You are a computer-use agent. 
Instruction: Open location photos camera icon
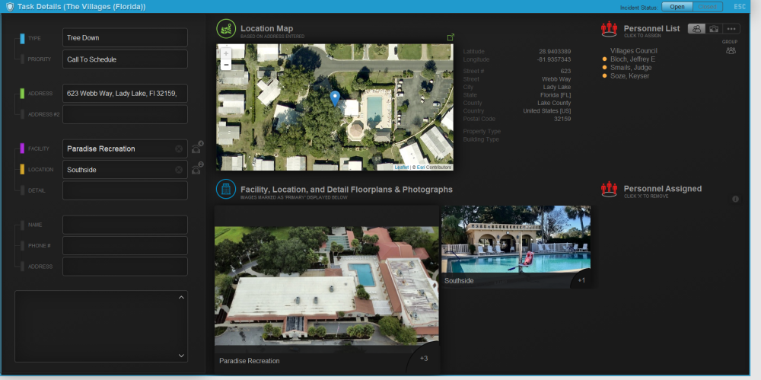click(x=196, y=170)
